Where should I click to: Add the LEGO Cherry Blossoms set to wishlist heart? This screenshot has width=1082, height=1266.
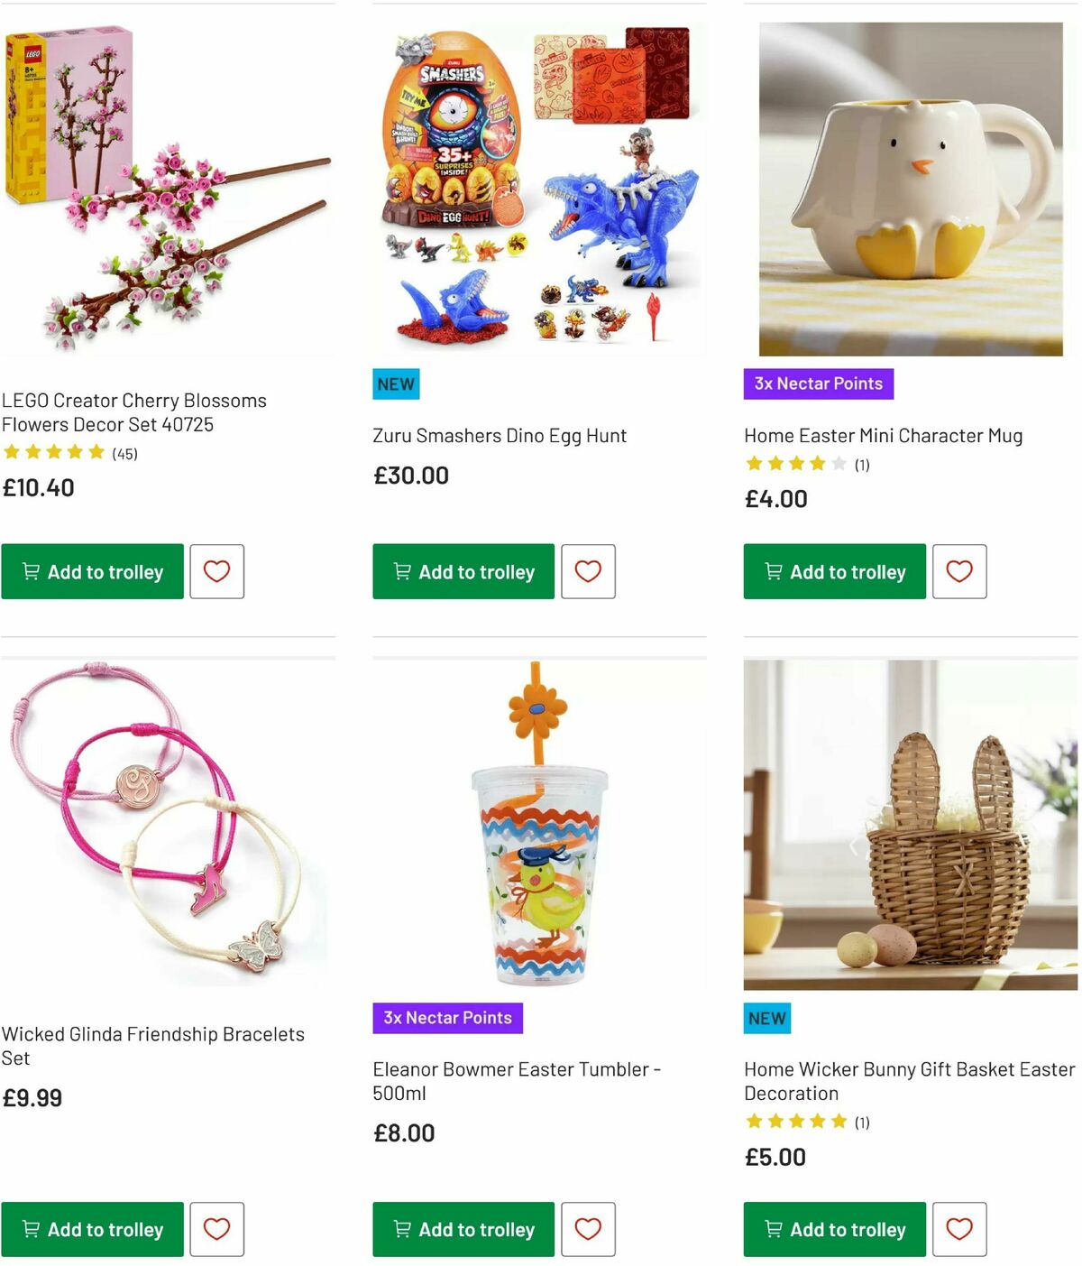pos(216,571)
